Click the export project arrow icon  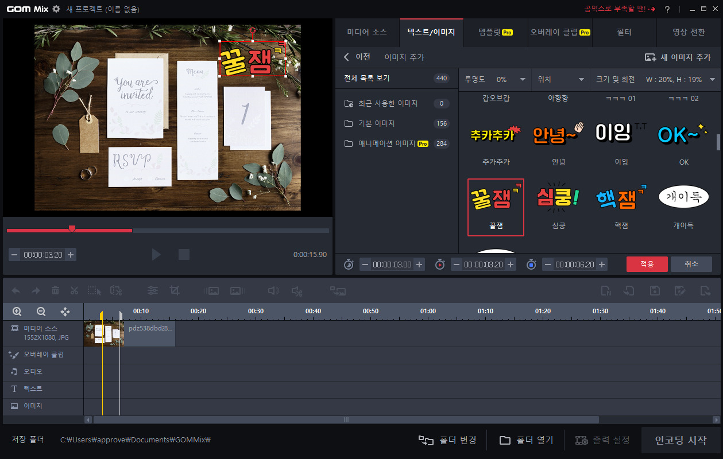coord(705,291)
